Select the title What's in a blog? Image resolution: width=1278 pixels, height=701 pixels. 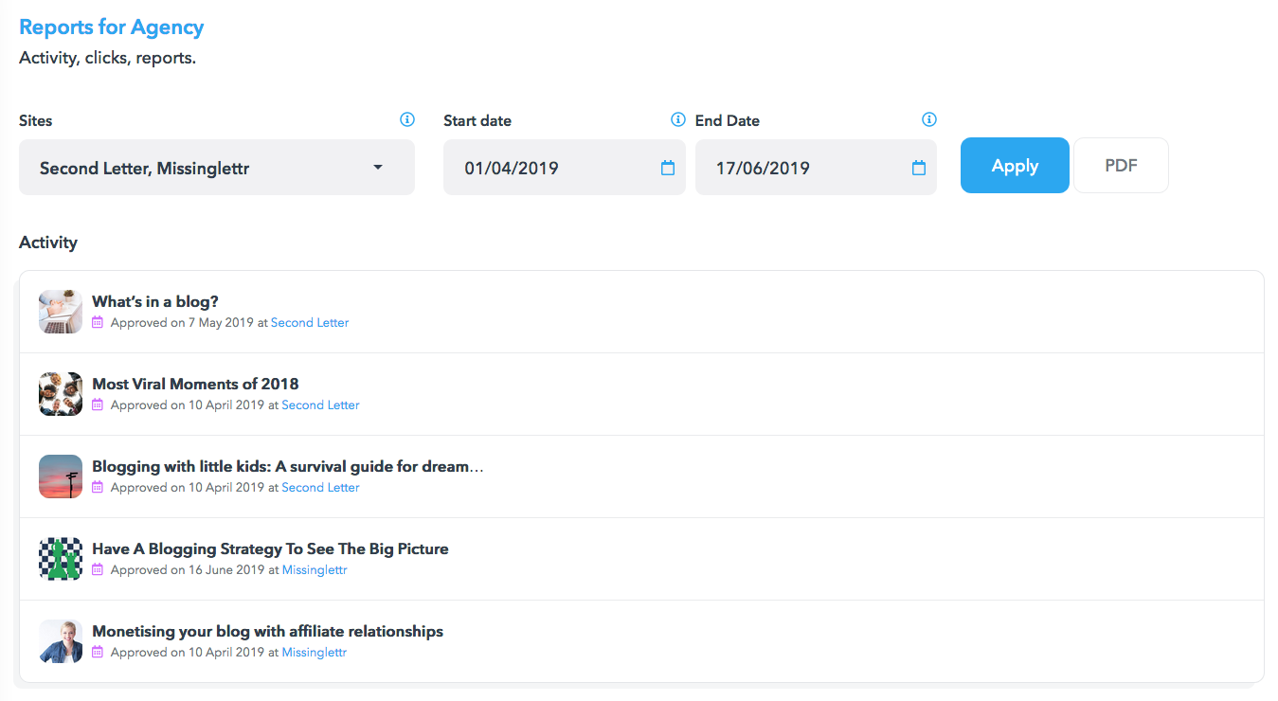click(155, 302)
